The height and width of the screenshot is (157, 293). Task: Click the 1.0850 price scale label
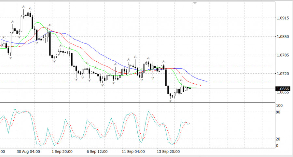click(283, 37)
